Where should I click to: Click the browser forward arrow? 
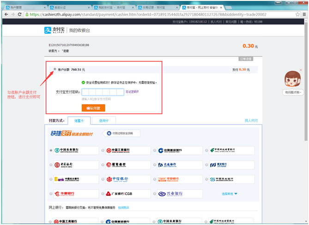click(x=13, y=14)
